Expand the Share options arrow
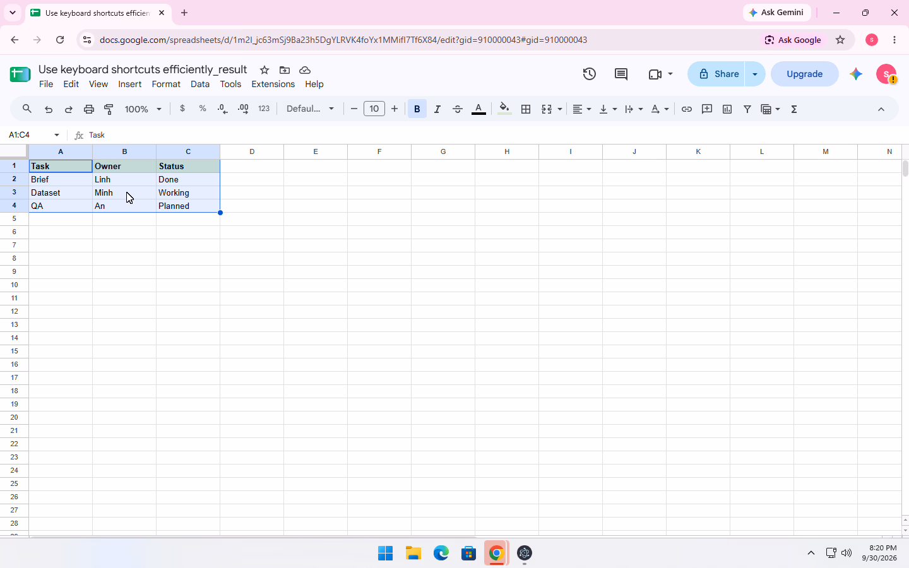Image resolution: width=909 pixels, height=568 pixels. pos(755,74)
